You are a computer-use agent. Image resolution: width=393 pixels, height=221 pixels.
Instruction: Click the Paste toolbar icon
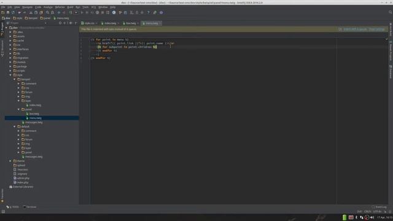click(x=41, y=12)
